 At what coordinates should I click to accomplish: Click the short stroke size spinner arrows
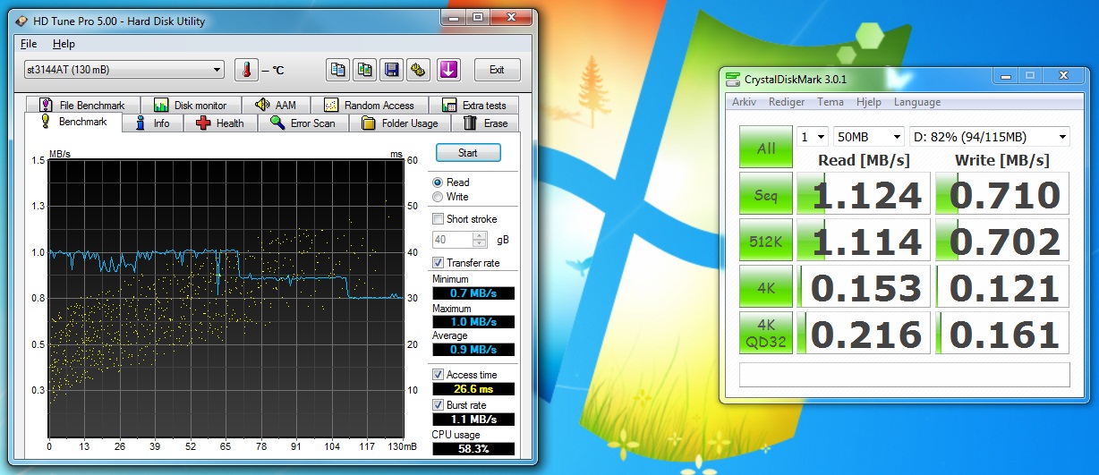click(480, 240)
